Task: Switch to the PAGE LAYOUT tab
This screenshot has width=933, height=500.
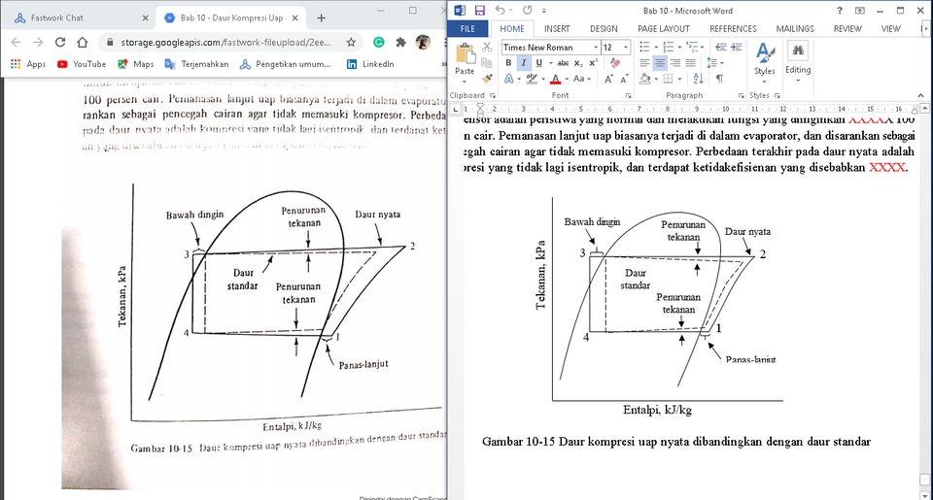Action: pyautogui.click(x=664, y=28)
